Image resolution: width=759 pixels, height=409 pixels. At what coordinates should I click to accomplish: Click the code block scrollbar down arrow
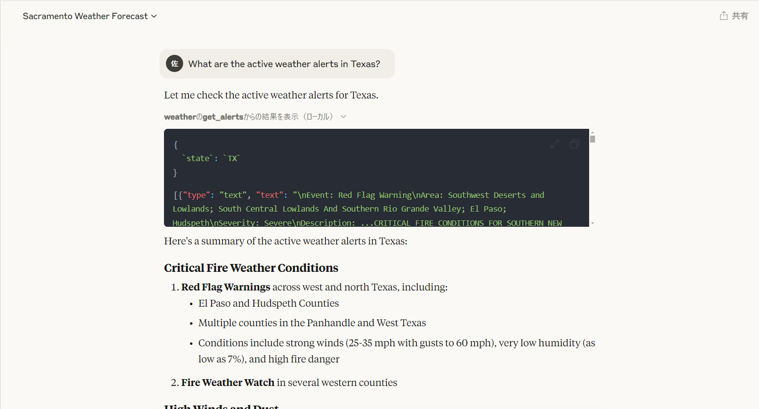pos(593,223)
